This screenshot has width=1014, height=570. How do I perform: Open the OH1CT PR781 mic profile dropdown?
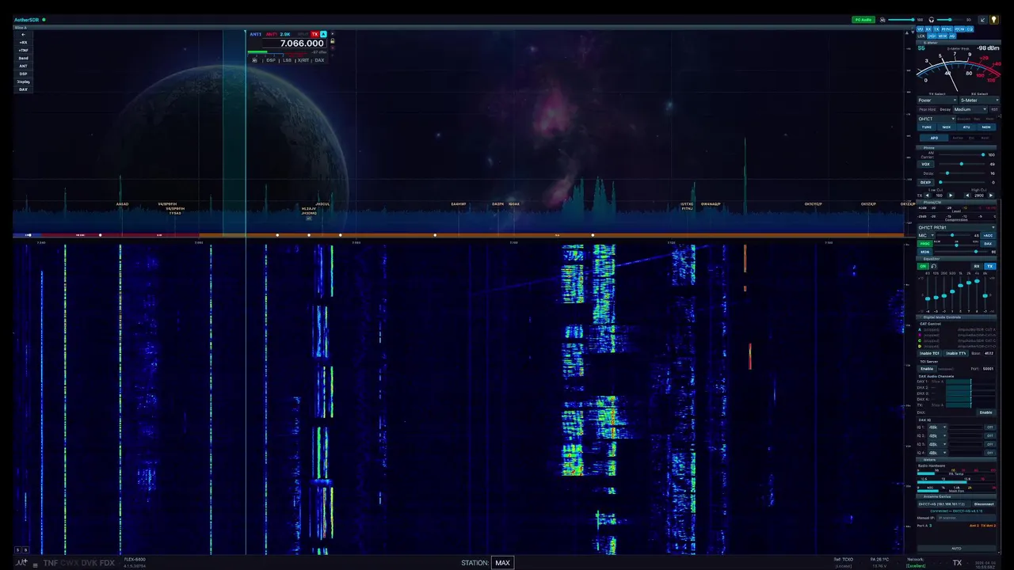tap(957, 227)
